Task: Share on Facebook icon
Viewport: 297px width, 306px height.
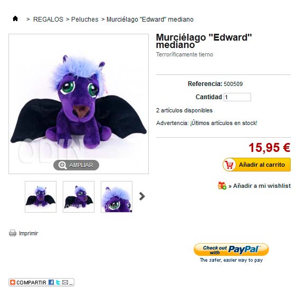Action: point(51,282)
